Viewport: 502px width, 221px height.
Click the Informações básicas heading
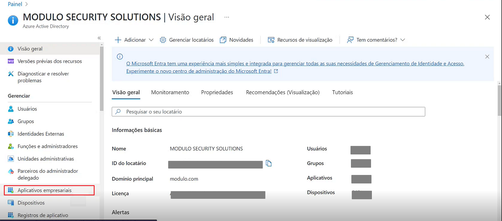coord(137,130)
